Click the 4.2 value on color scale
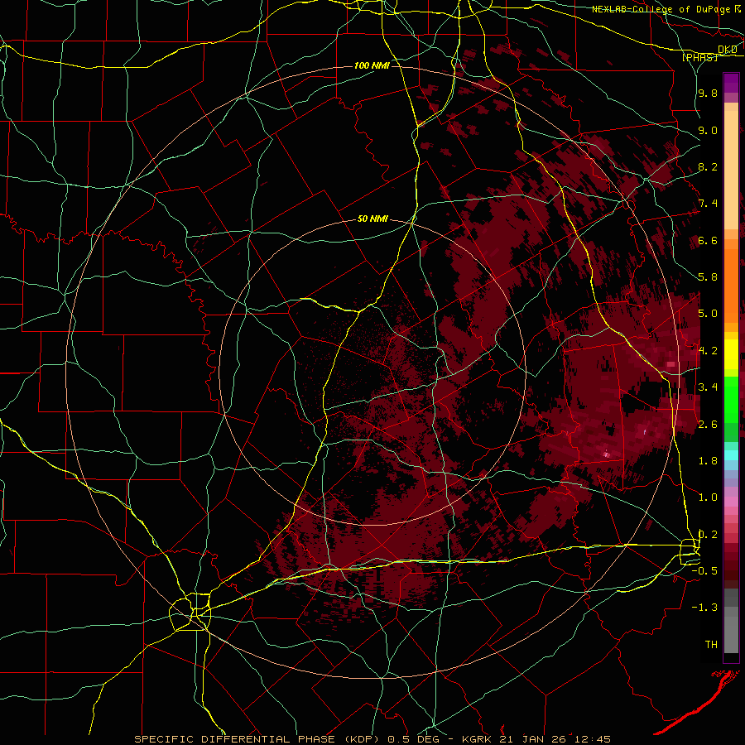Screen dimensions: 745x745 pyautogui.click(x=708, y=351)
